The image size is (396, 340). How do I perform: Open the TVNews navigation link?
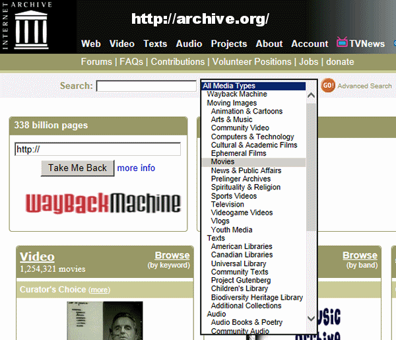pyautogui.click(x=367, y=44)
